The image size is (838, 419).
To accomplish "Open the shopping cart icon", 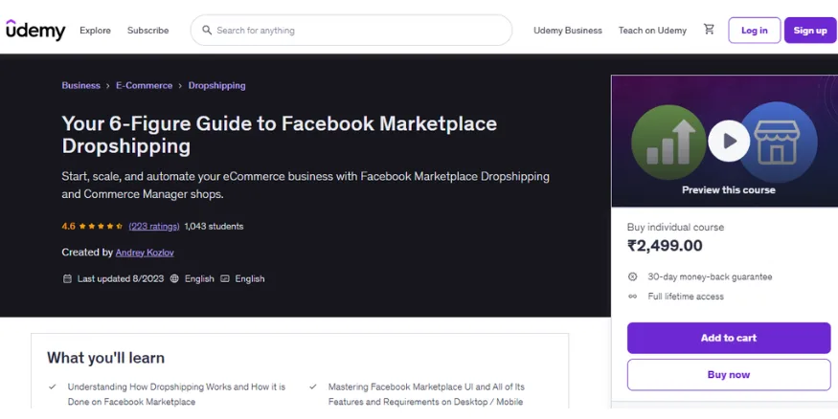I will [x=709, y=30].
